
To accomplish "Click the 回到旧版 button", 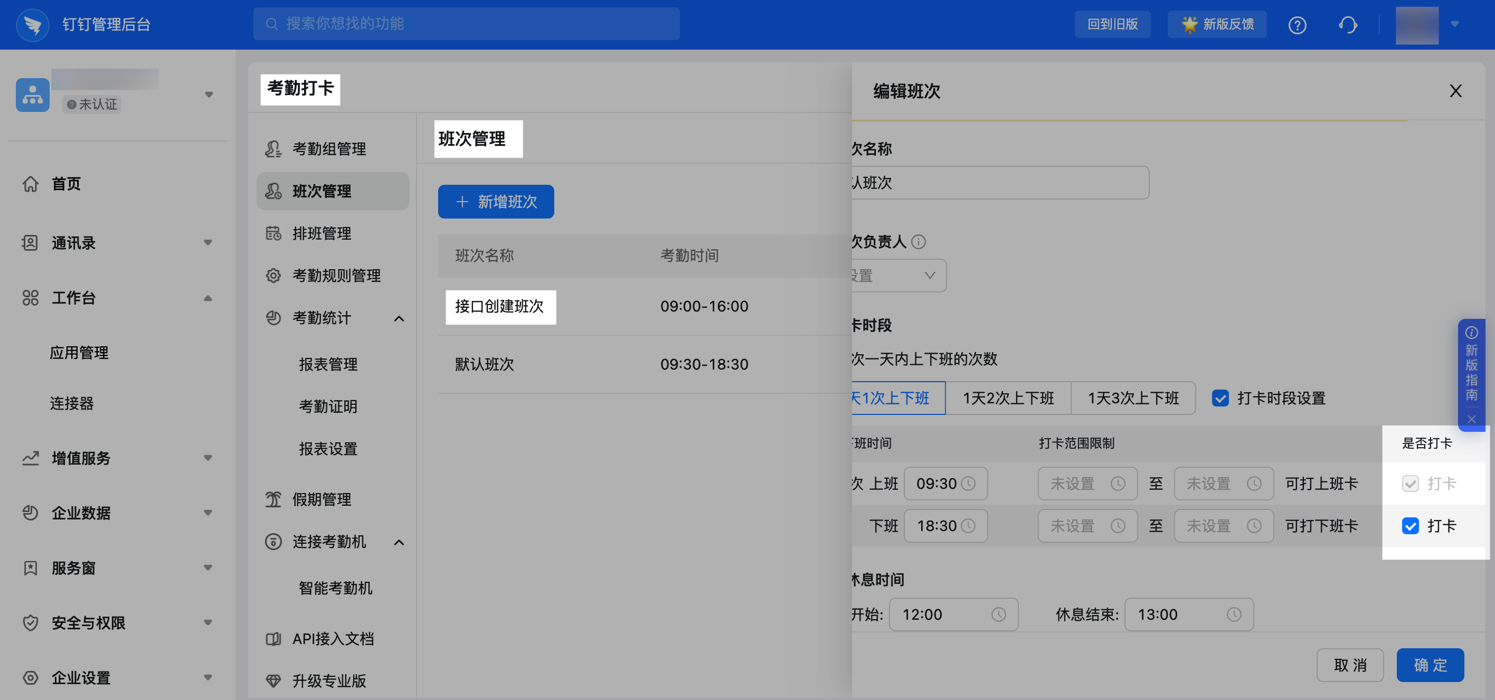I will [1112, 24].
